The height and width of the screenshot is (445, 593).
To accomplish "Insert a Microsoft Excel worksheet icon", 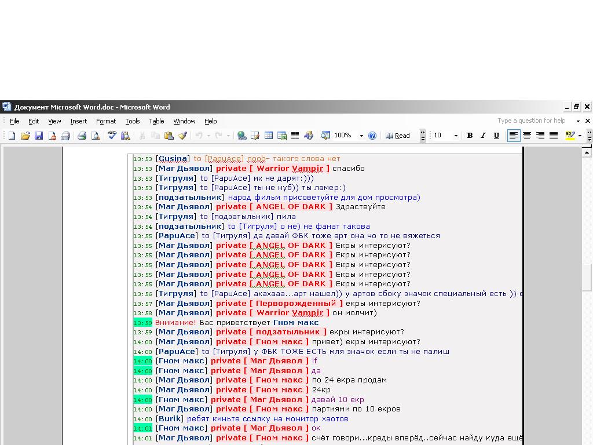I will tap(282, 136).
